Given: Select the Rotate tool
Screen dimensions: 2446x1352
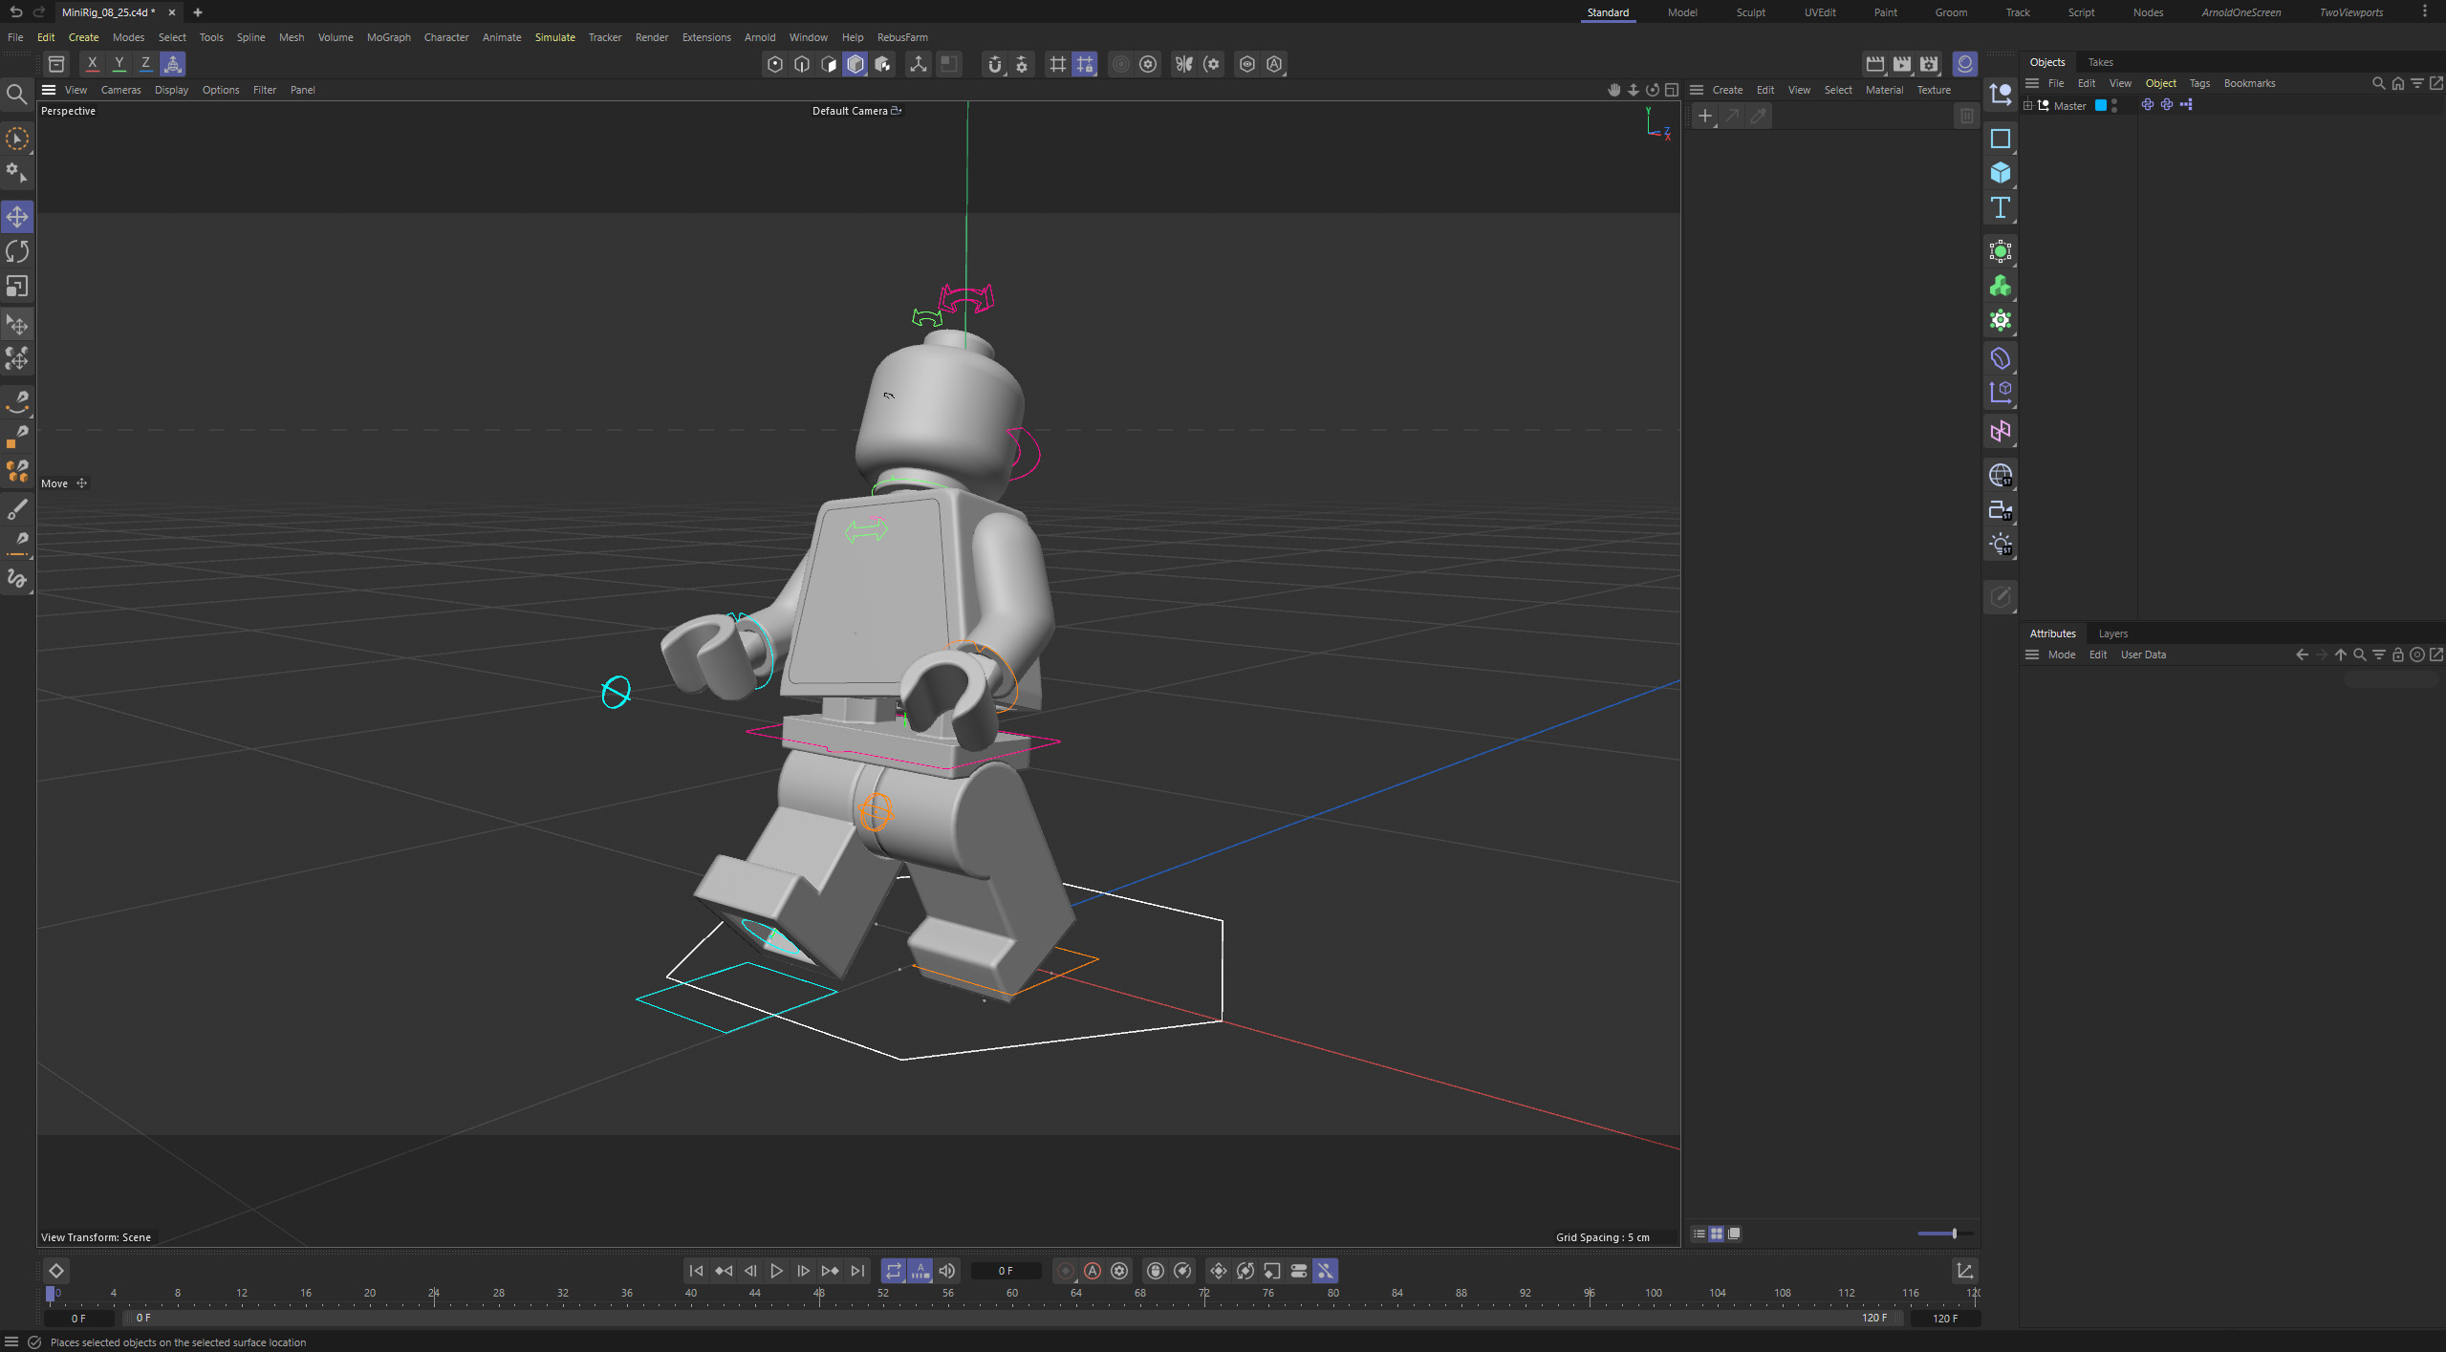Looking at the screenshot, I should point(17,251).
